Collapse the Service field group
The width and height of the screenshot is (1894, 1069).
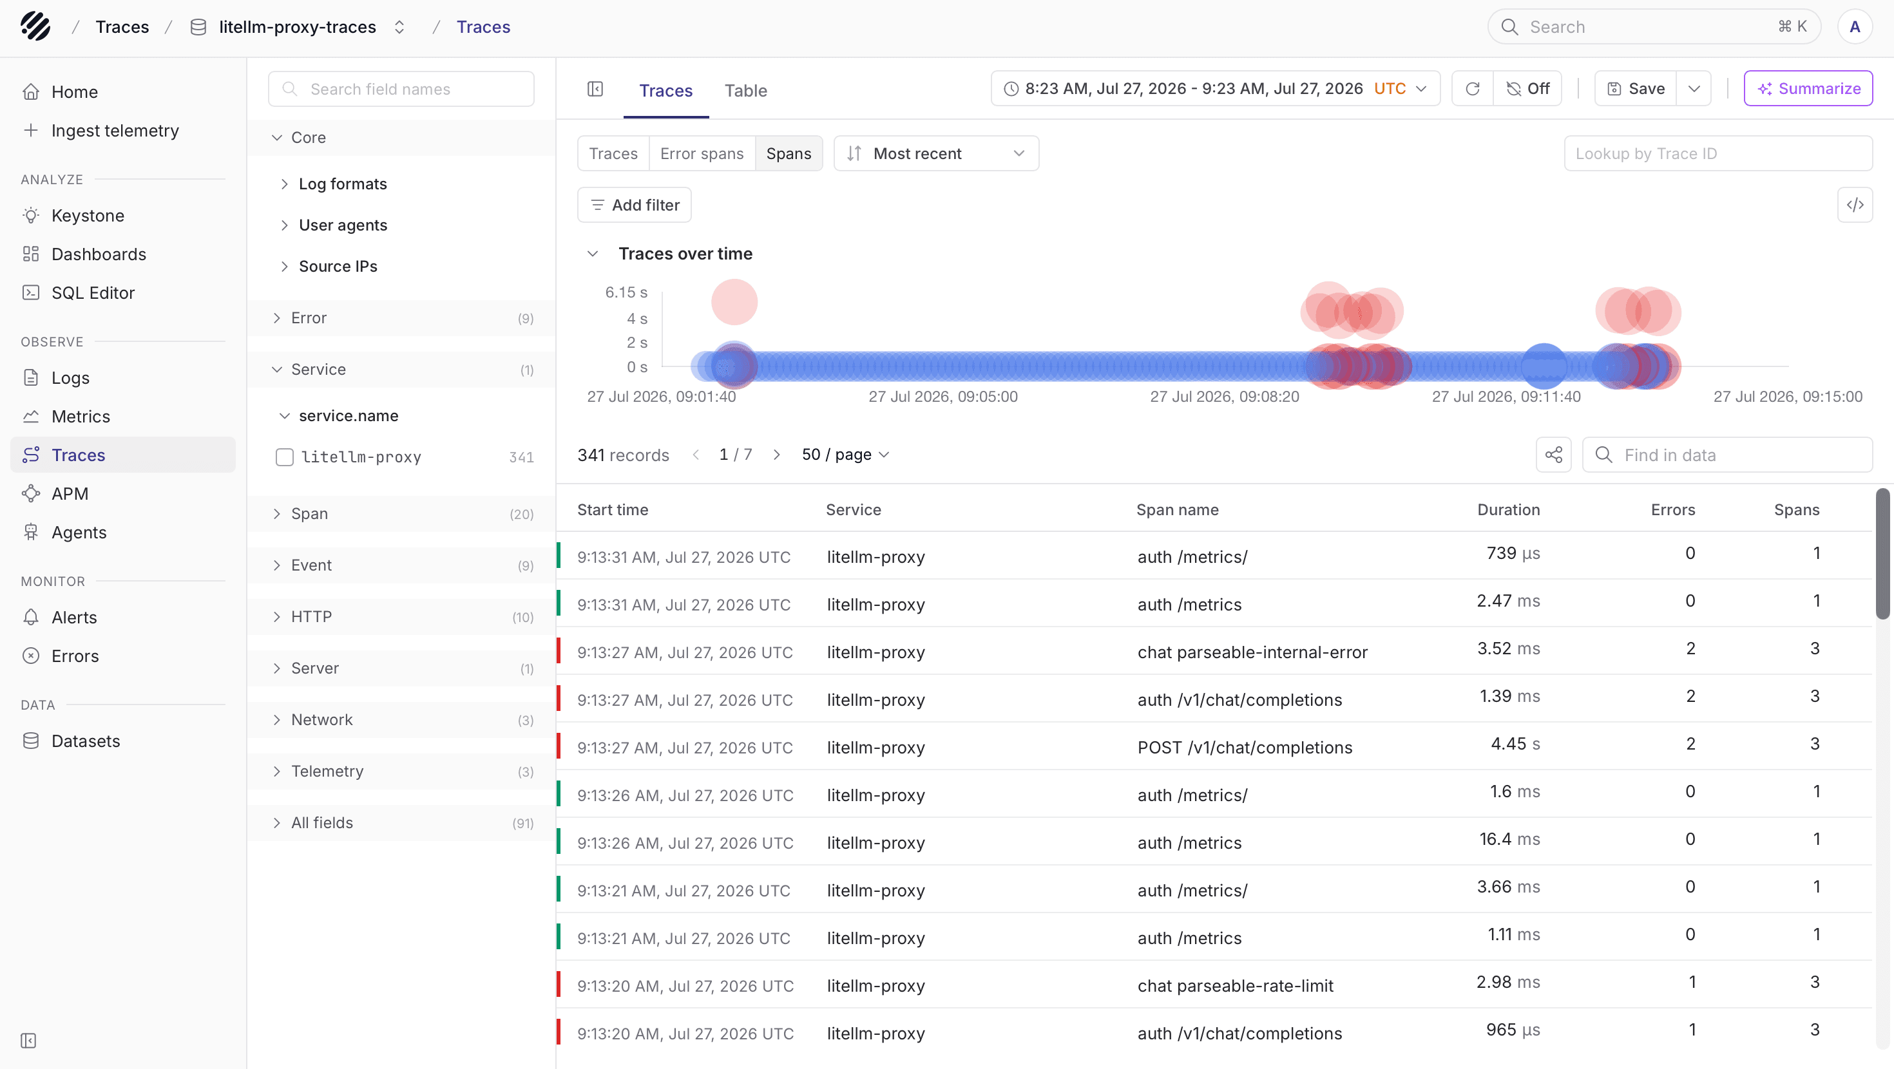click(401, 369)
